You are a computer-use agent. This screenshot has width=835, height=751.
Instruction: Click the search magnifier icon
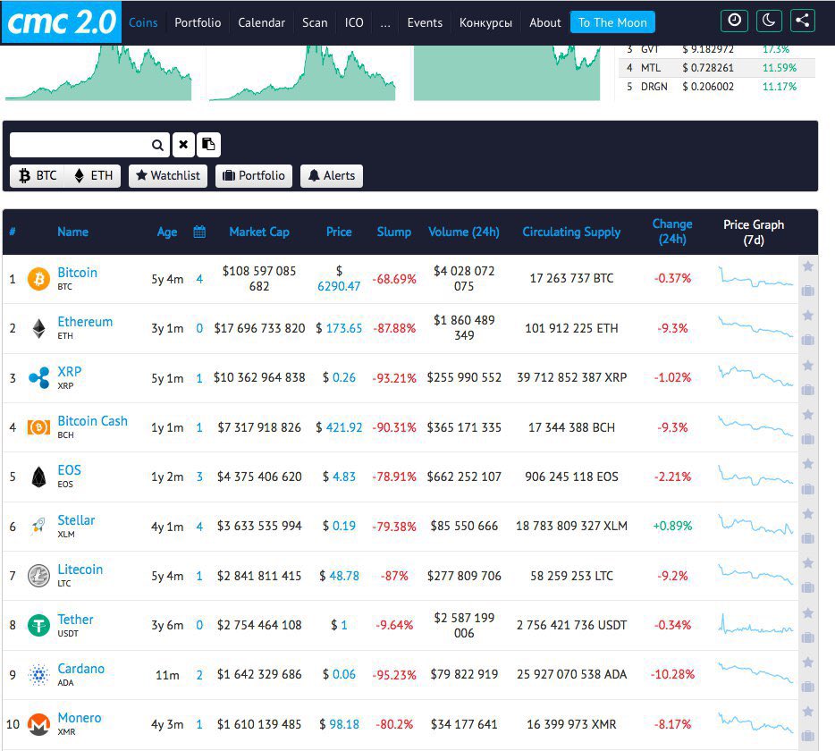point(157,145)
